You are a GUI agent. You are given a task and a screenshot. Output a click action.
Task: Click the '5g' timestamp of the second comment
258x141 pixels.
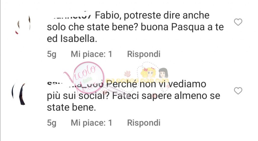coord(52,123)
